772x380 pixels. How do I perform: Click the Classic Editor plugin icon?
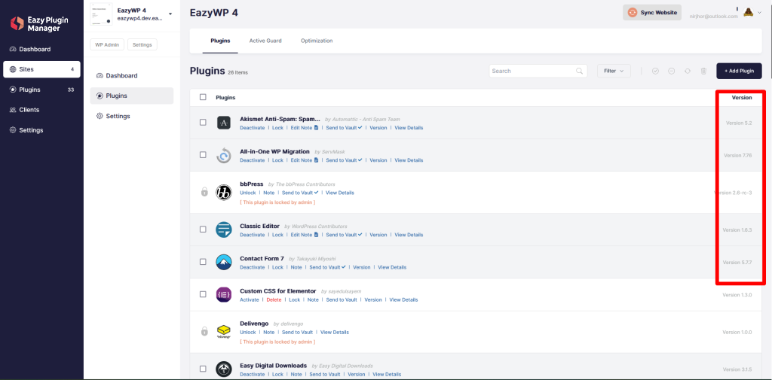[224, 230]
